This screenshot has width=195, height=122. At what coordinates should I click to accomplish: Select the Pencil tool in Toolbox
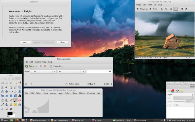point(11,100)
